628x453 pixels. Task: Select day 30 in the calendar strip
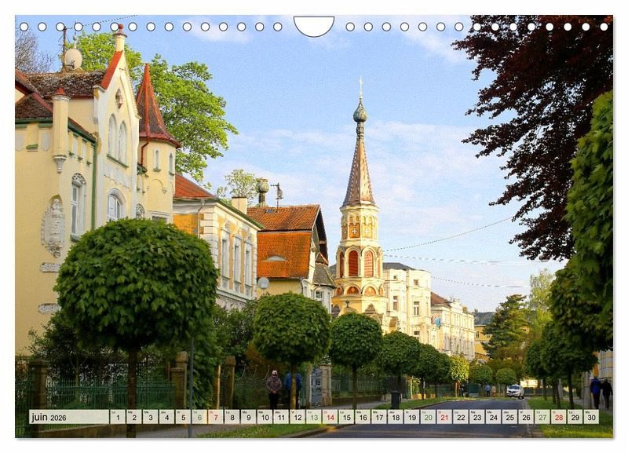[591, 417]
